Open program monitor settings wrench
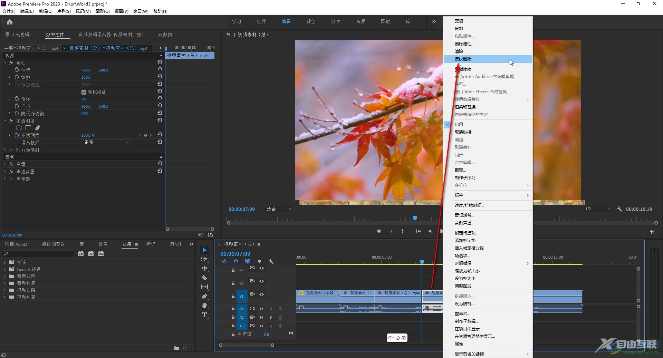 tap(619, 209)
